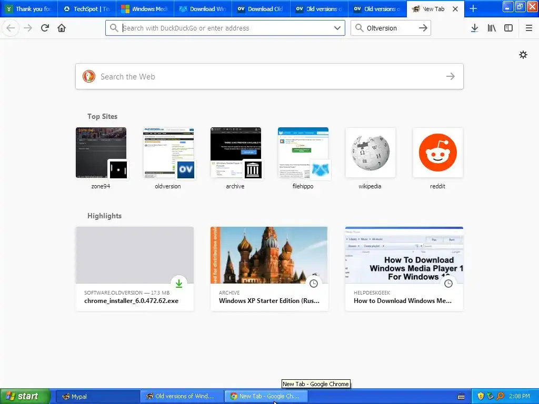The width and height of the screenshot is (539, 404).
Task: Click the Oltversion search box
Action: tap(391, 28)
